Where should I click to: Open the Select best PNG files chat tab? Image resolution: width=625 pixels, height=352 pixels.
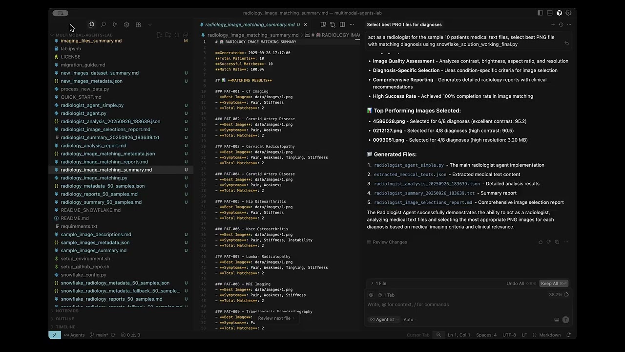point(404,24)
